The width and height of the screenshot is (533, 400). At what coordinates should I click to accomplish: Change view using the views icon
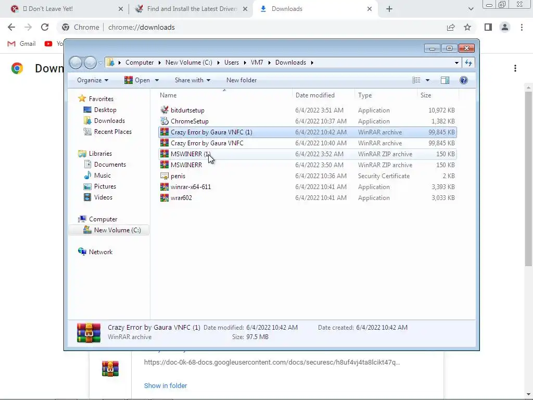[416, 80]
